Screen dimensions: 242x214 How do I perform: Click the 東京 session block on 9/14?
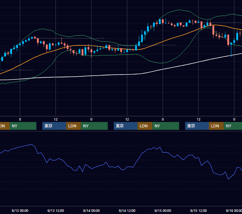[126, 126]
